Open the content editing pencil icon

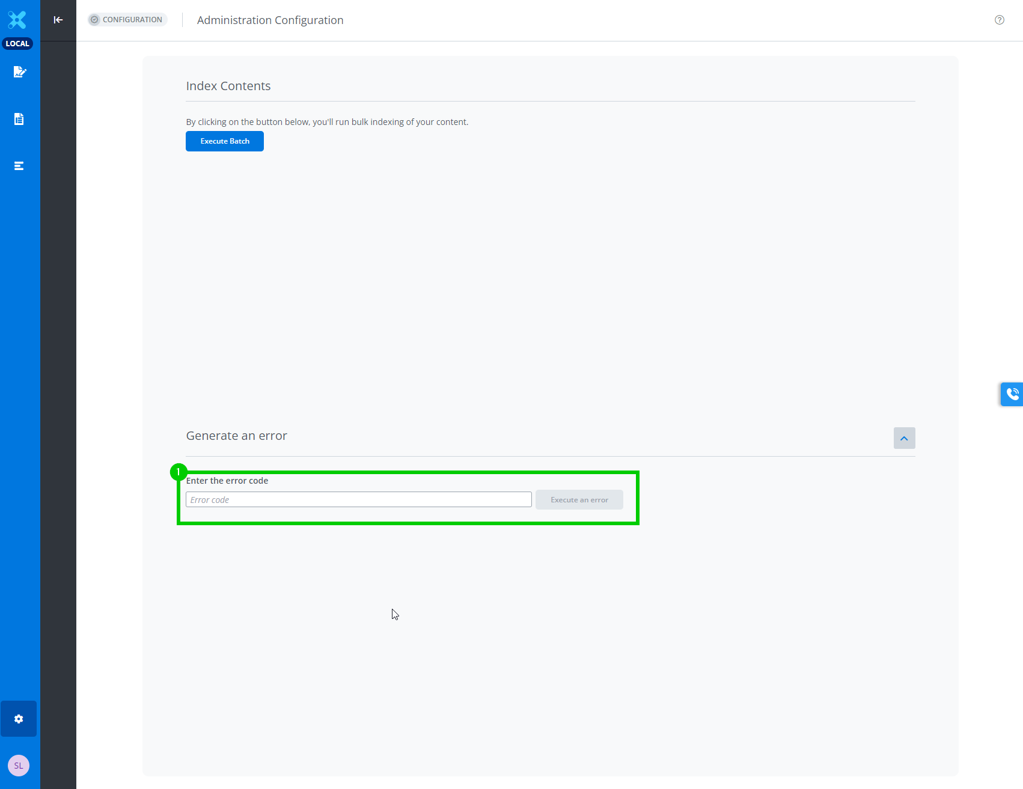click(x=19, y=72)
